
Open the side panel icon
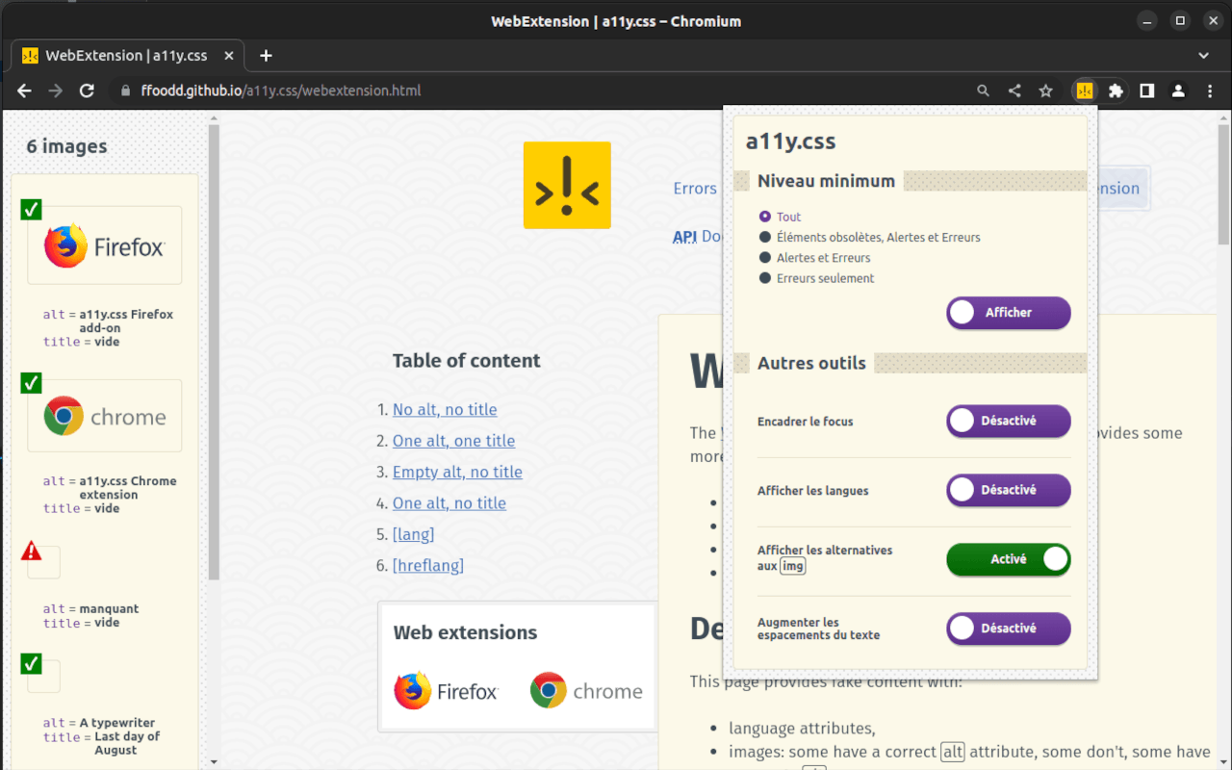1146,90
